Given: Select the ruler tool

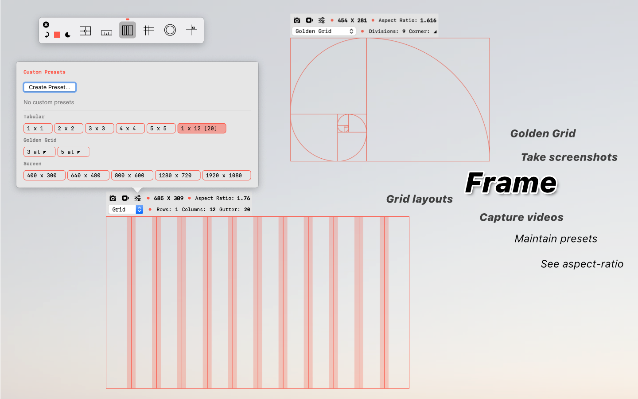Looking at the screenshot, I should (106, 32).
